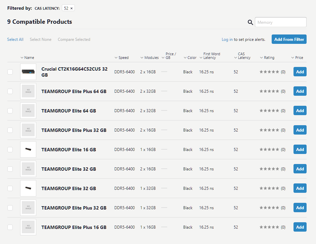This screenshot has width=316, height=244.
Task: Open the TEAMGROUP Elite 64 GB name link
Action: (x=69, y=111)
